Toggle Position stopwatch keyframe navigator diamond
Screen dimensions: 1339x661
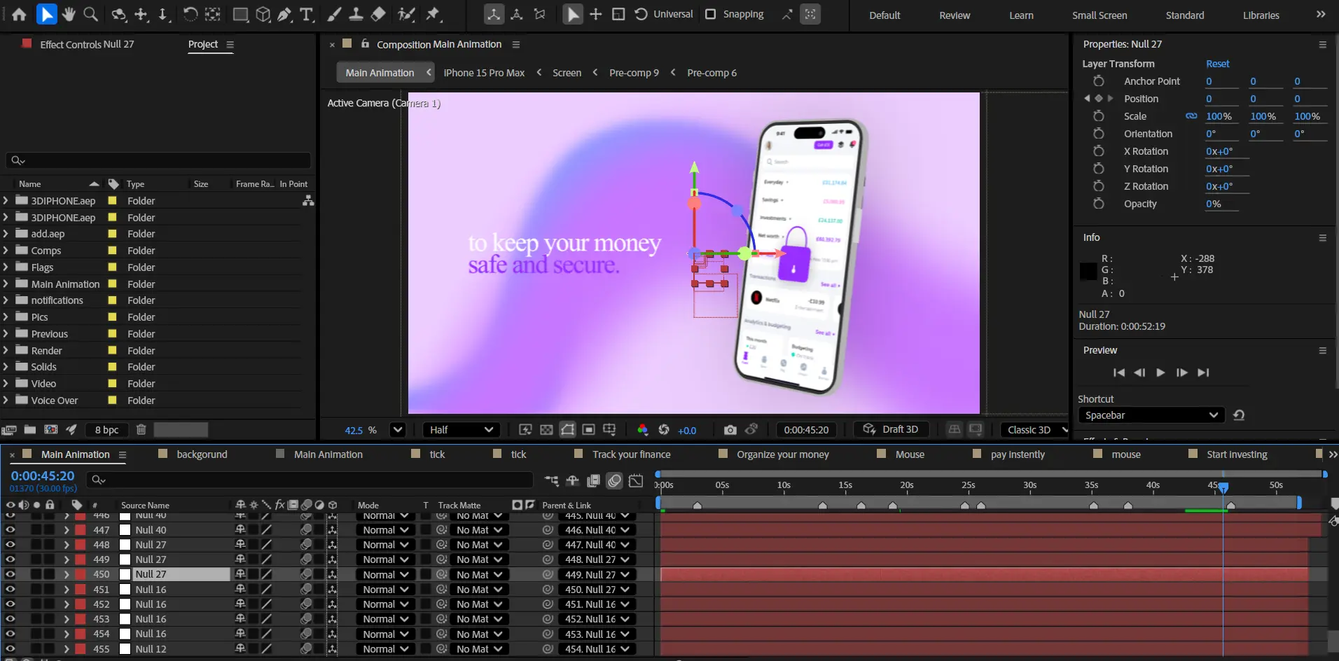(1098, 99)
